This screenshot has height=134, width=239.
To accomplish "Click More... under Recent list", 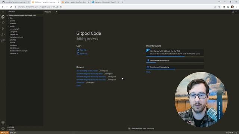I will pyautogui.click(x=79, y=86).
